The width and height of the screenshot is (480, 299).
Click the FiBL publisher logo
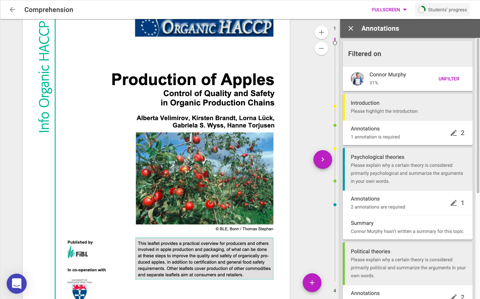point(78,252)
